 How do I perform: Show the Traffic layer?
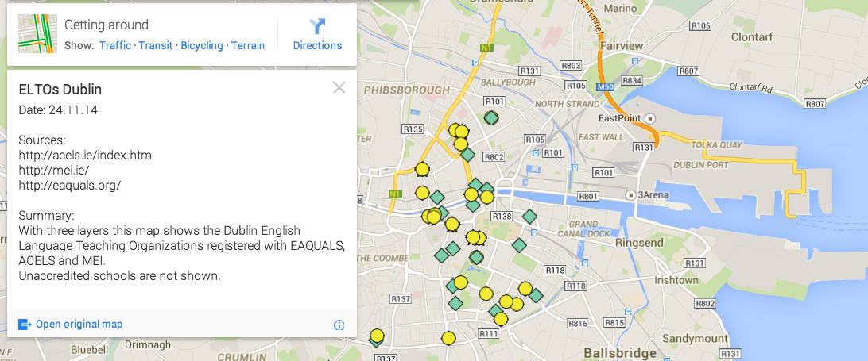click(x=115, y=45)
